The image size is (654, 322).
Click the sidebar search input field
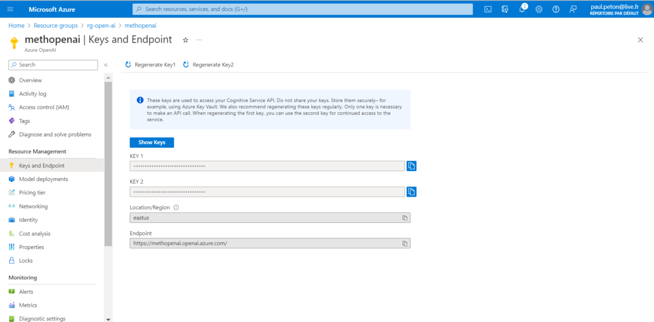52,64
